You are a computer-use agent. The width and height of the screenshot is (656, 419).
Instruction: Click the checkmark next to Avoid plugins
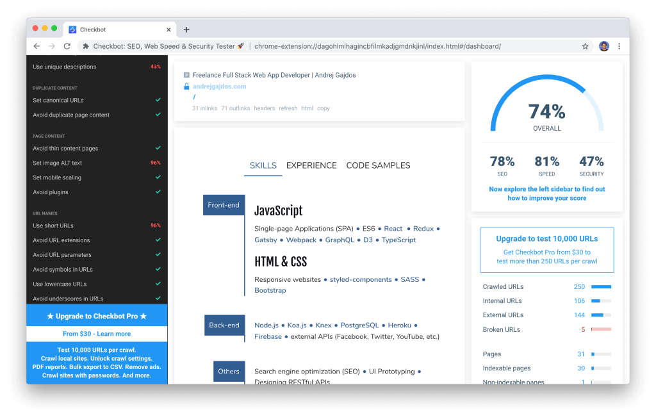158,192
